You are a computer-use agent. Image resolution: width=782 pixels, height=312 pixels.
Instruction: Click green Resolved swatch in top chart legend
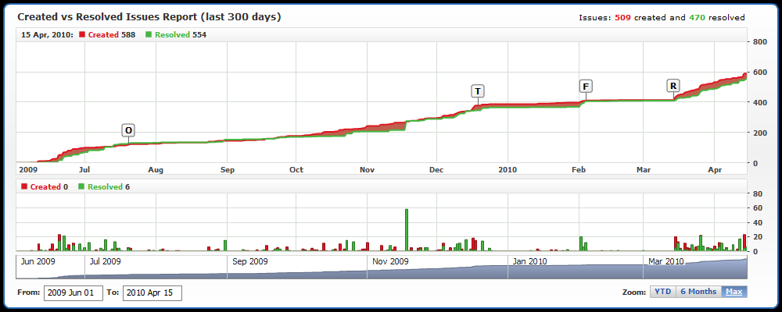(x=149, y=35)
